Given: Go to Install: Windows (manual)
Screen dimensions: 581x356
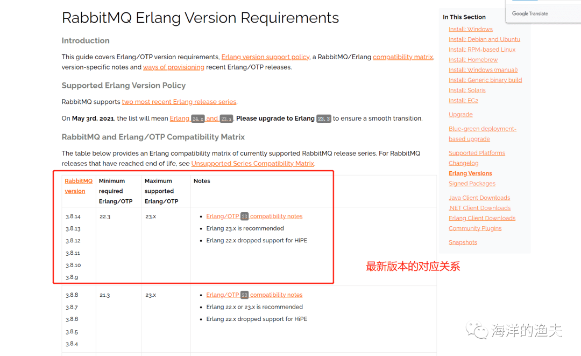Looking at the screenshot, I should tap(483, 69).
